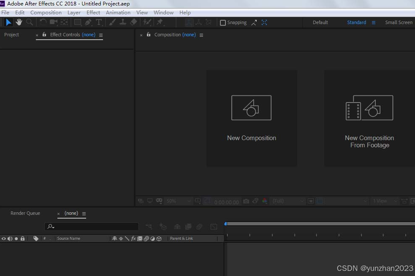
Task: Open the Animation menu
Action: 118,12
